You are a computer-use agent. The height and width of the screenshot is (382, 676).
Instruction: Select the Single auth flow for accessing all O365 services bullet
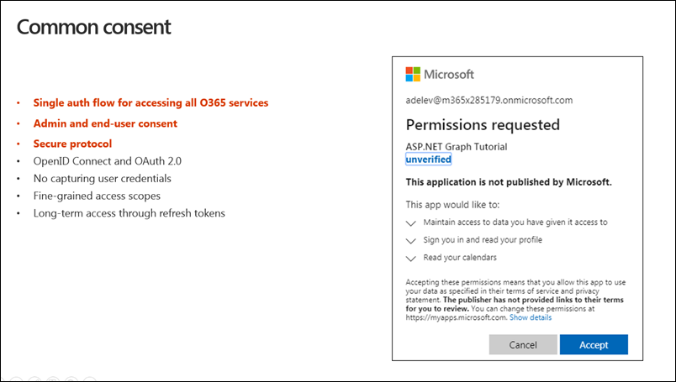151,103
